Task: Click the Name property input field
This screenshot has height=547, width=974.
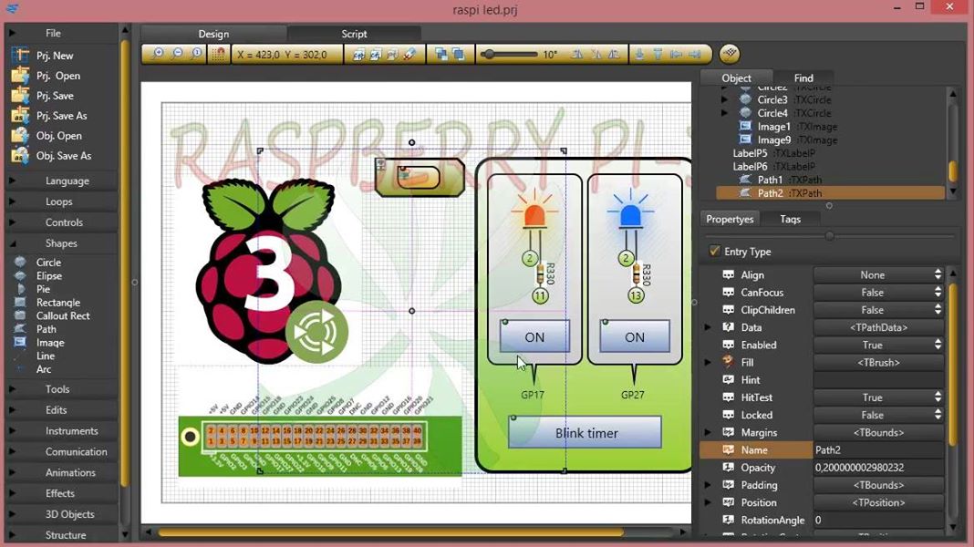Action: (878, 449)
